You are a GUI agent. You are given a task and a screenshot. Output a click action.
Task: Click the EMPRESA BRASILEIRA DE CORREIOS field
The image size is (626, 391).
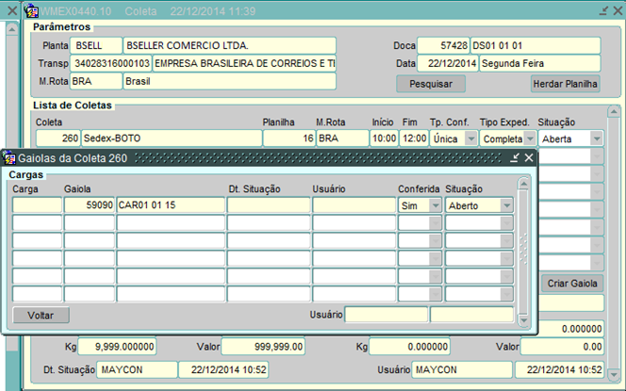[x=244, y=63]
